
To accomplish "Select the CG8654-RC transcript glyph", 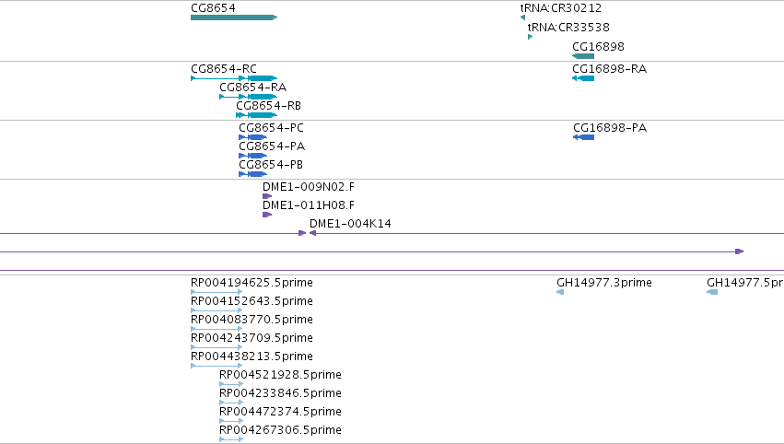I will [x=234, y=78].
